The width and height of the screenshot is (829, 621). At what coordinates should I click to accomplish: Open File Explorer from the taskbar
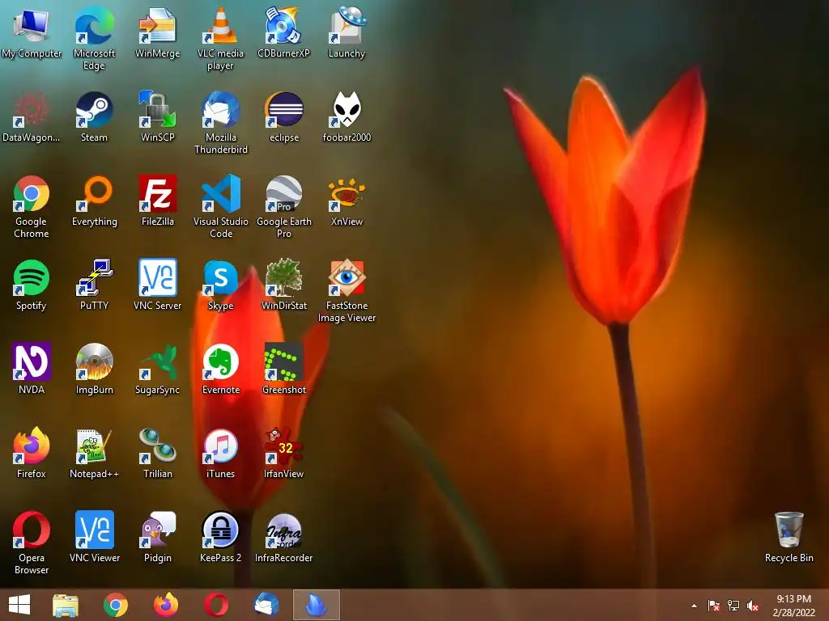(x=66, y=605)
